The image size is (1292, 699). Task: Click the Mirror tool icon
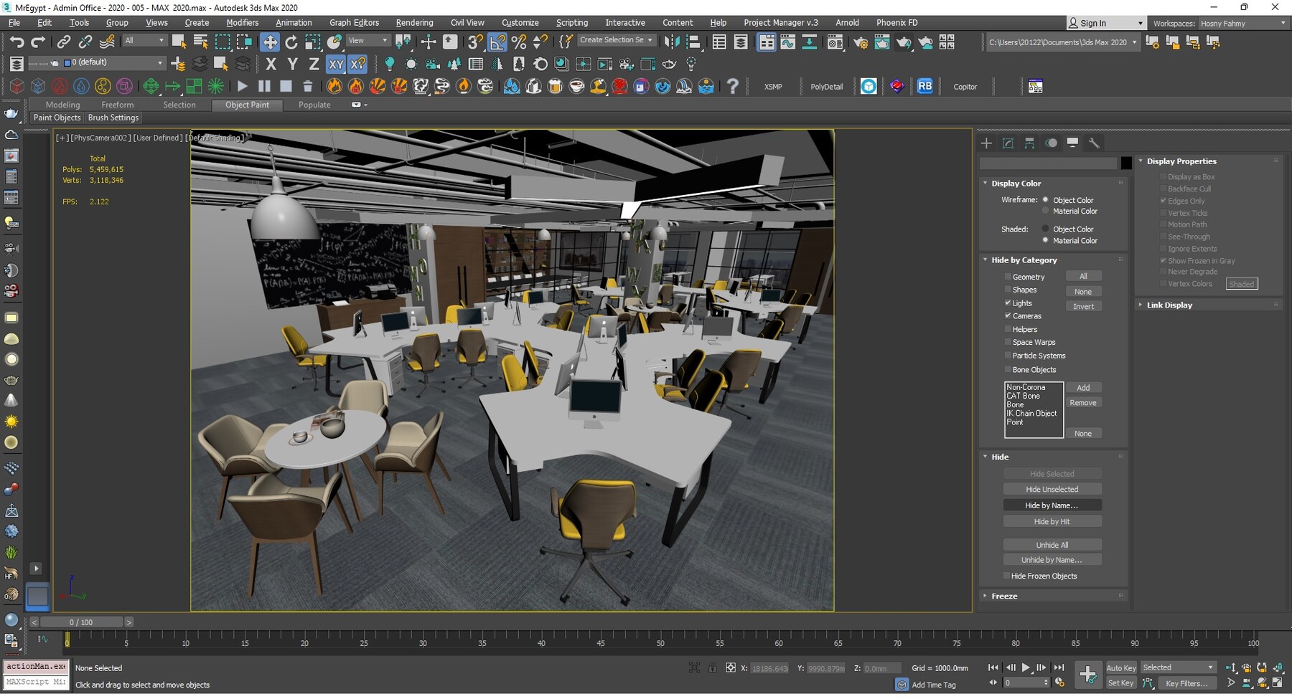pos(673,42)
